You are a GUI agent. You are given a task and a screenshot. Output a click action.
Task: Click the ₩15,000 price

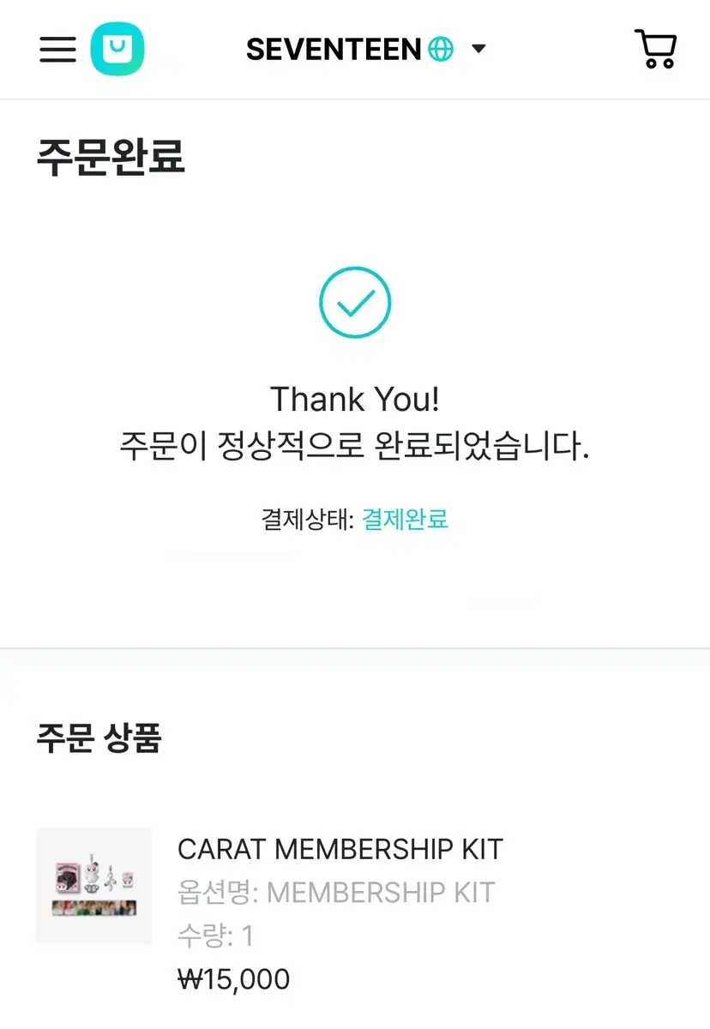pyautogui.click(x=233, y=979)
